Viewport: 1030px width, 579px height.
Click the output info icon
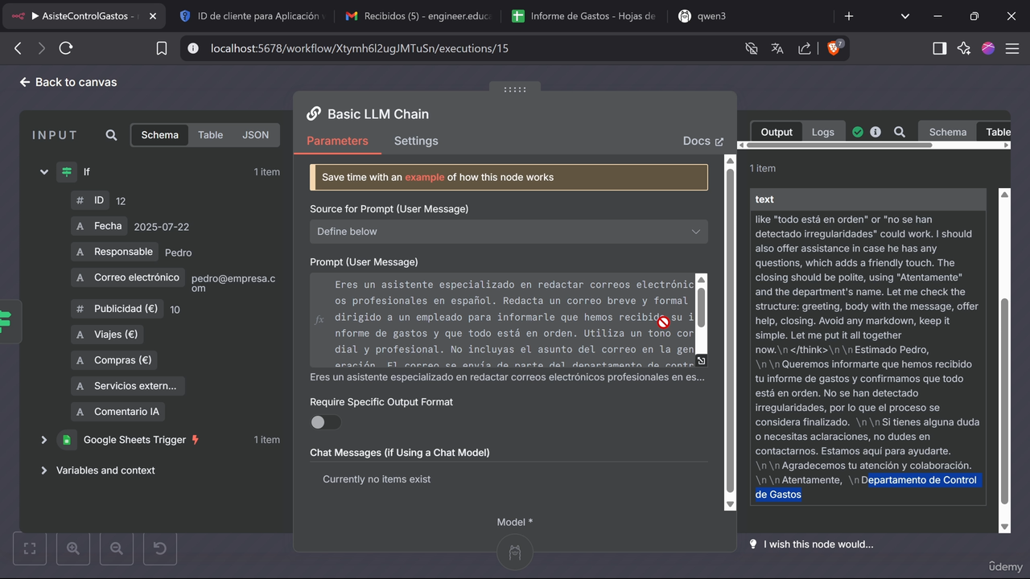[x=875, y=132]
